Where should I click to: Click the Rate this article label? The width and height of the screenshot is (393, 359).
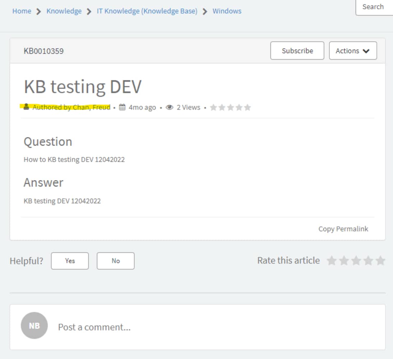click(x=288, y=260)
